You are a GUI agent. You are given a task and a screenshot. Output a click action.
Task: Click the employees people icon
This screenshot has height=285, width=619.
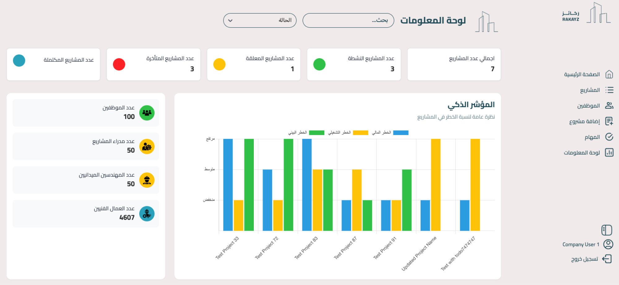click(609, 106)
